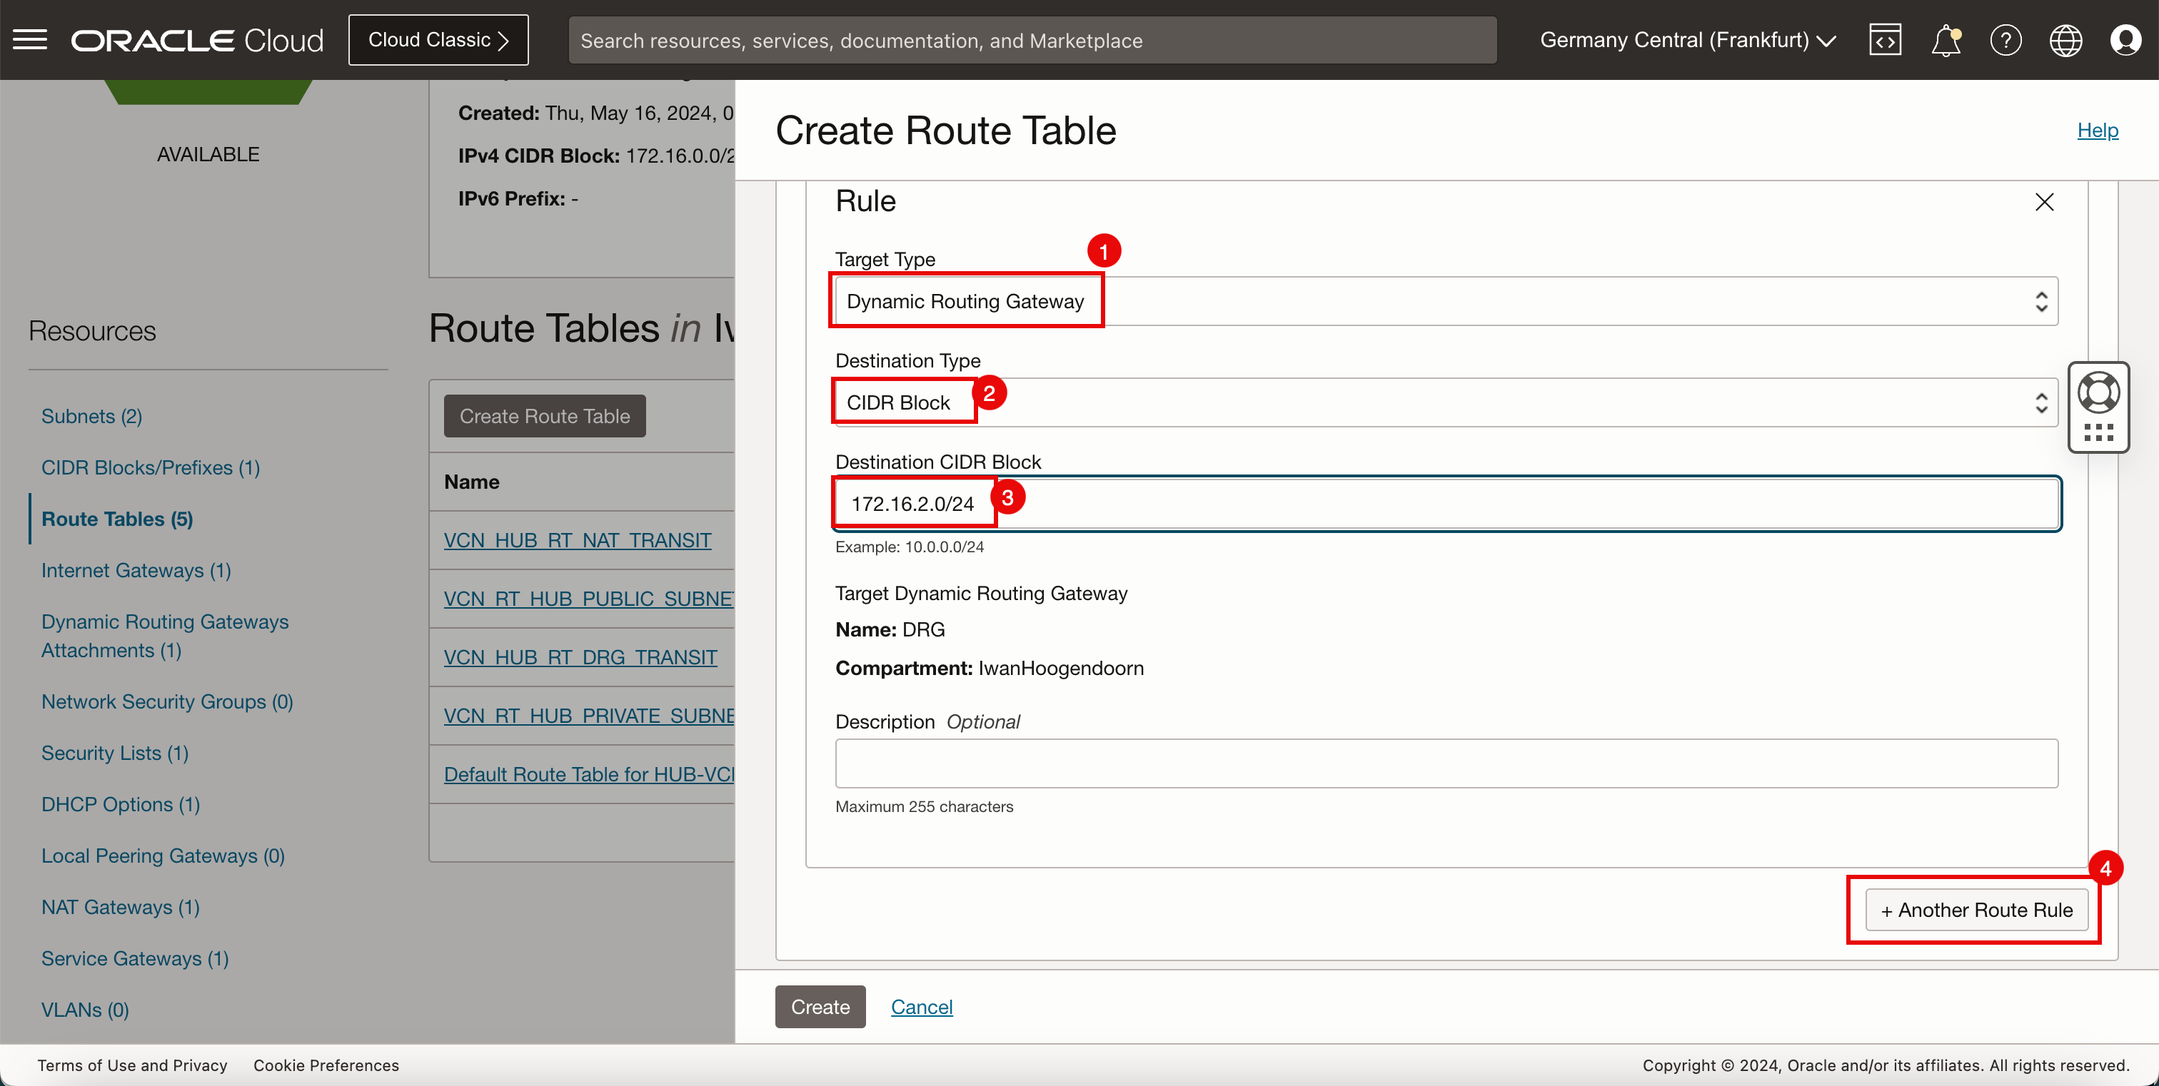Click the Create button to submit route table
Viewport: 2159px width, 1086px height.
coord(820,1007)
